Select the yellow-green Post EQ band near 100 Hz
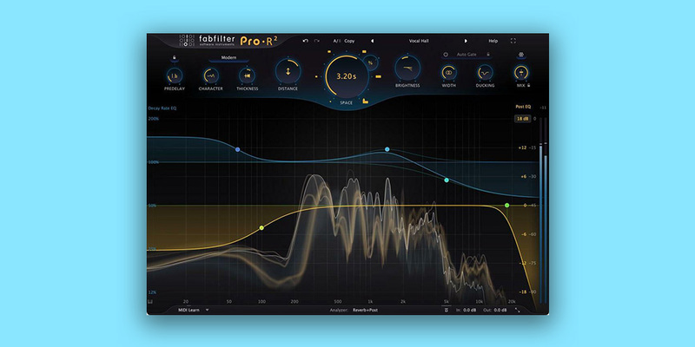The image size is (695, 347). click(261, 228)
